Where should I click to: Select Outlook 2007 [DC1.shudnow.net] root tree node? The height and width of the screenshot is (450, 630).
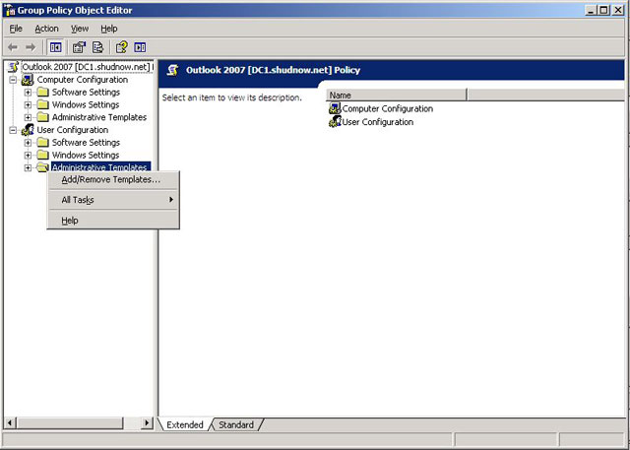(87, 67)
